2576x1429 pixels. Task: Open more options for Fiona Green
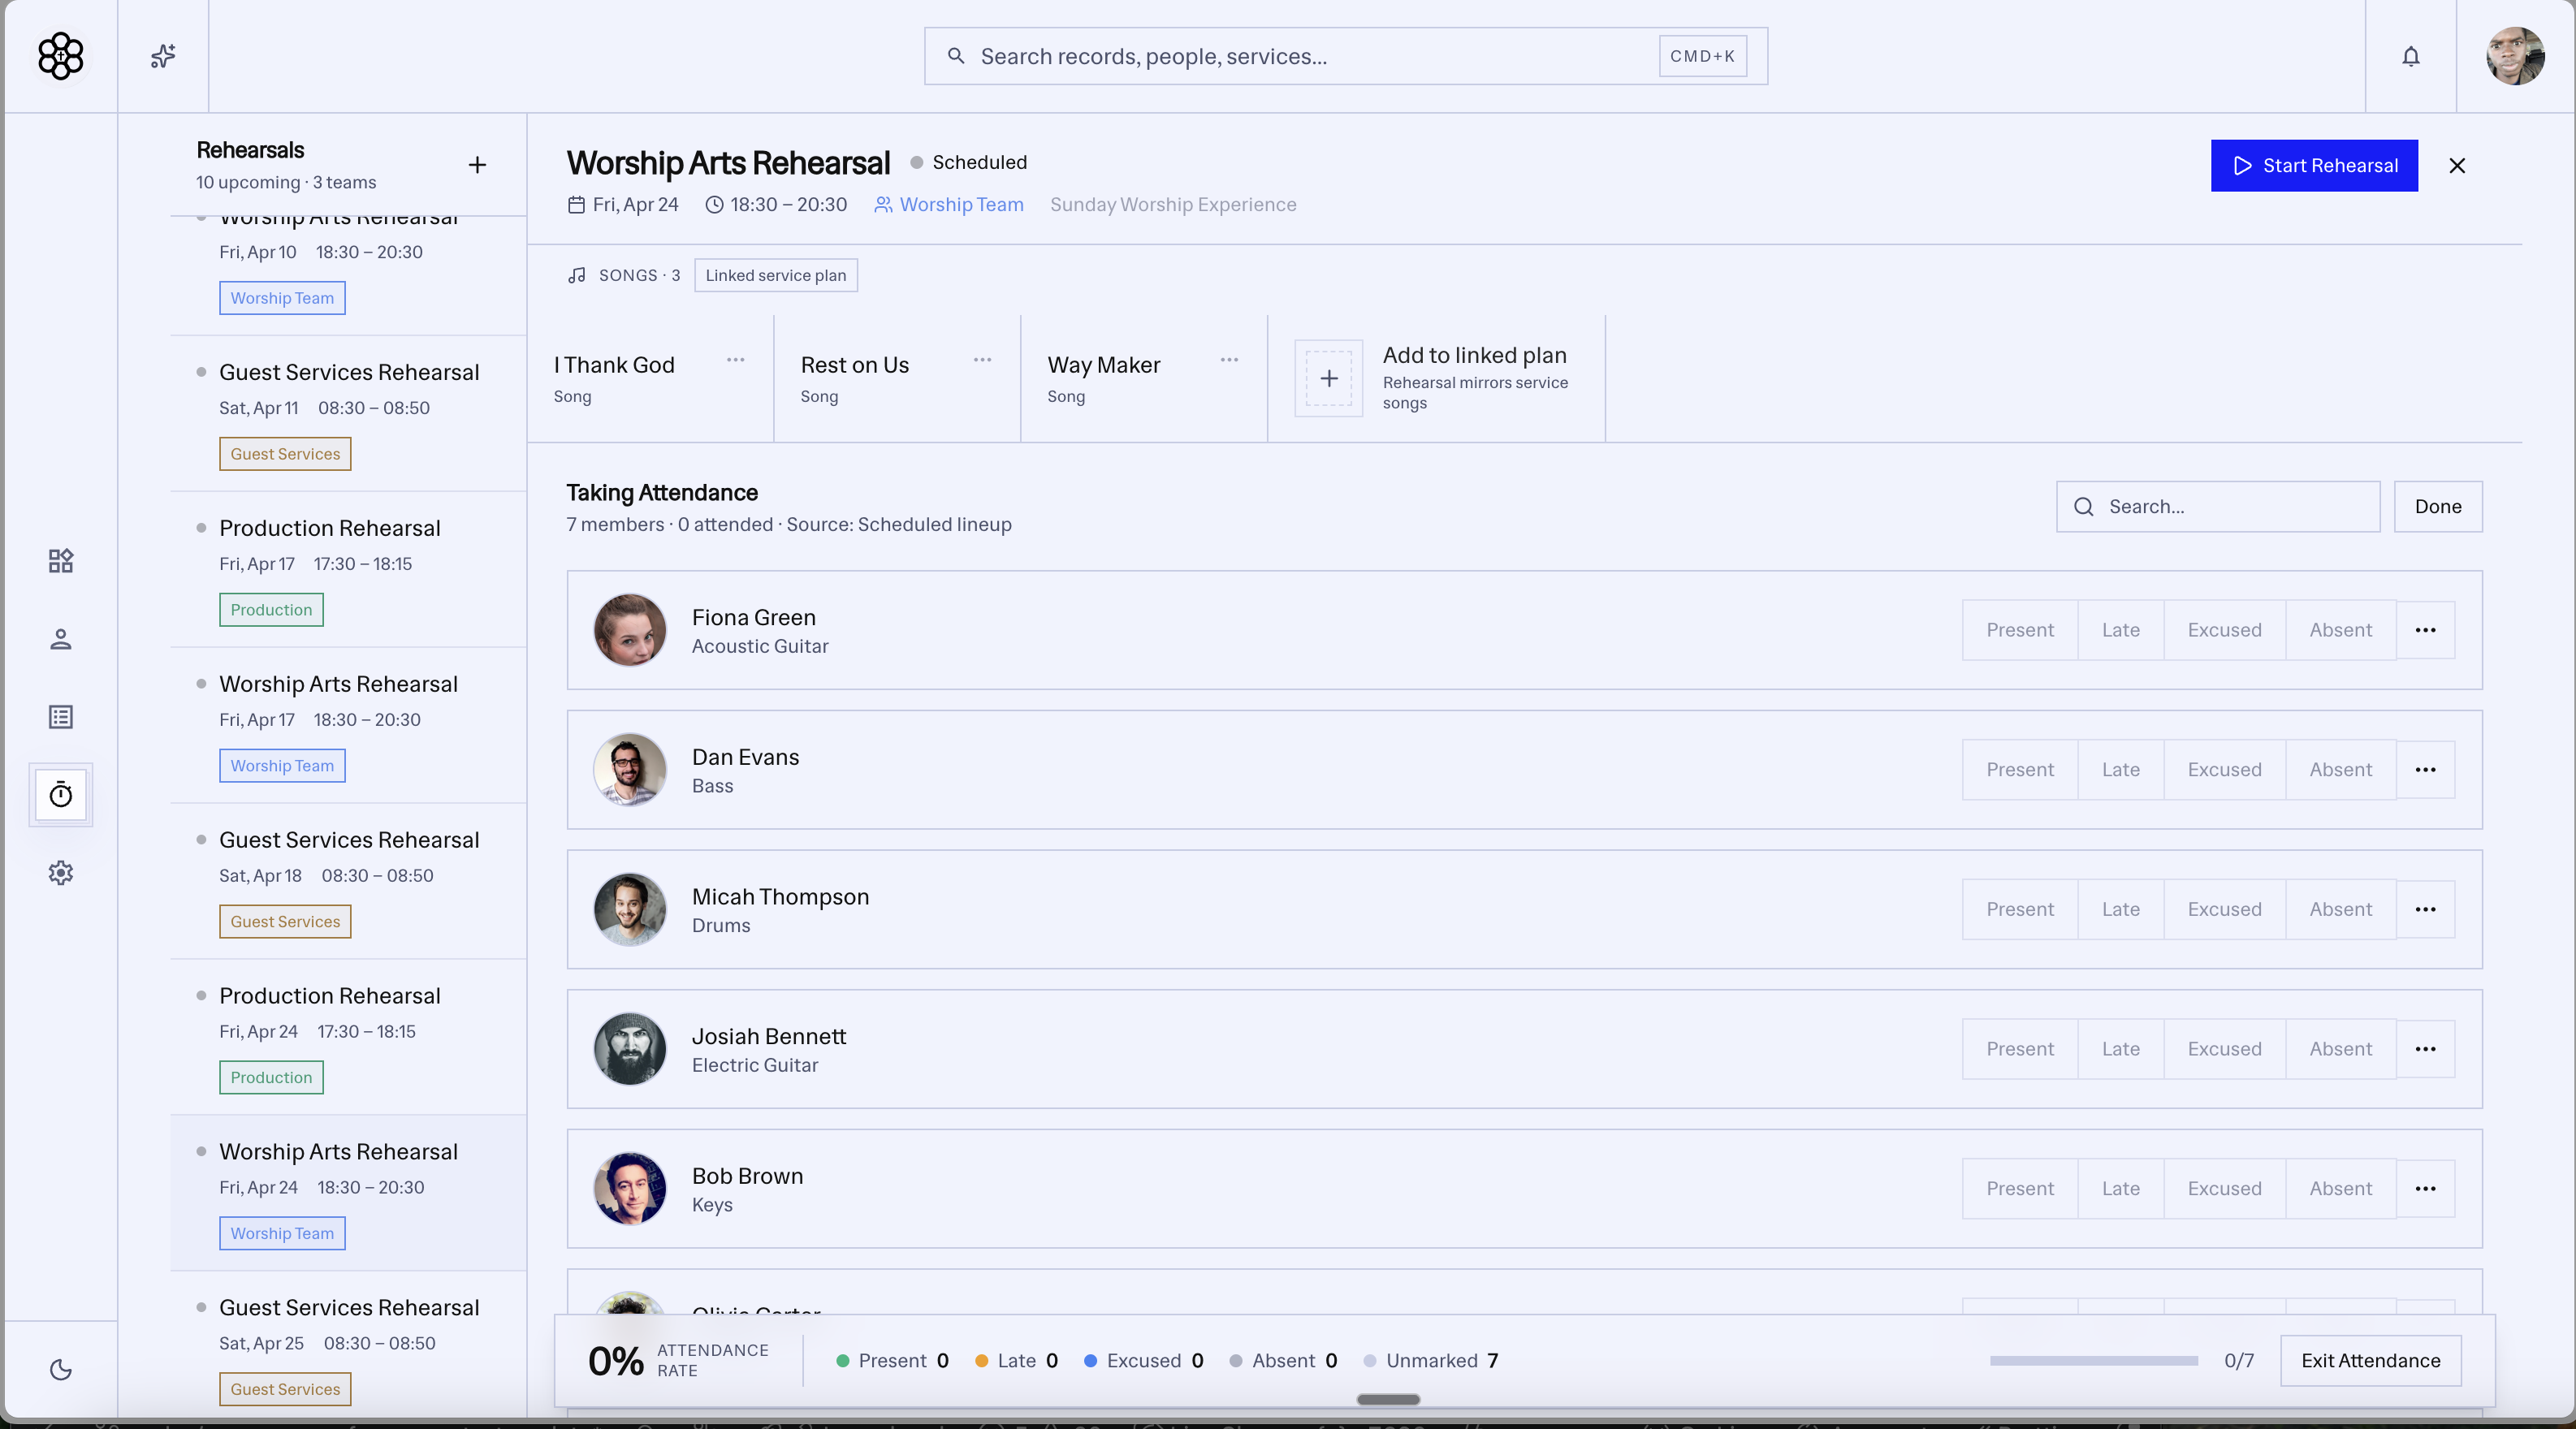point(2425,630)
